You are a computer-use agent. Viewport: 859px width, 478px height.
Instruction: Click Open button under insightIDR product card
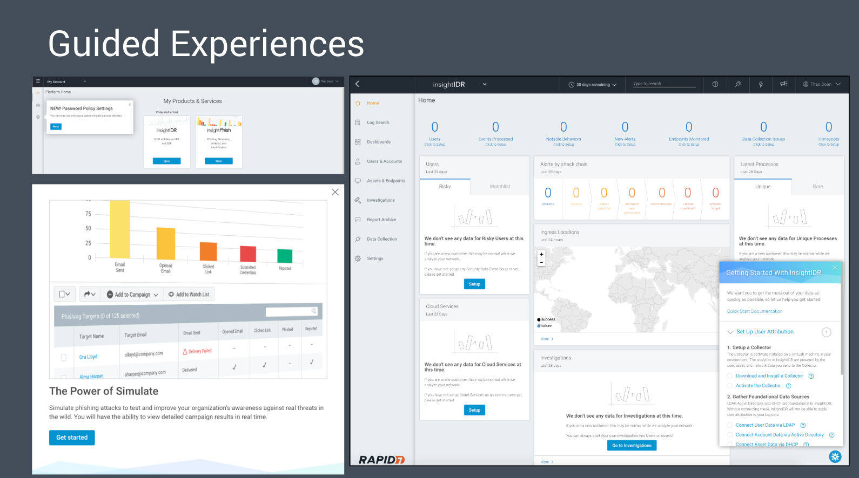coord(166,161)
